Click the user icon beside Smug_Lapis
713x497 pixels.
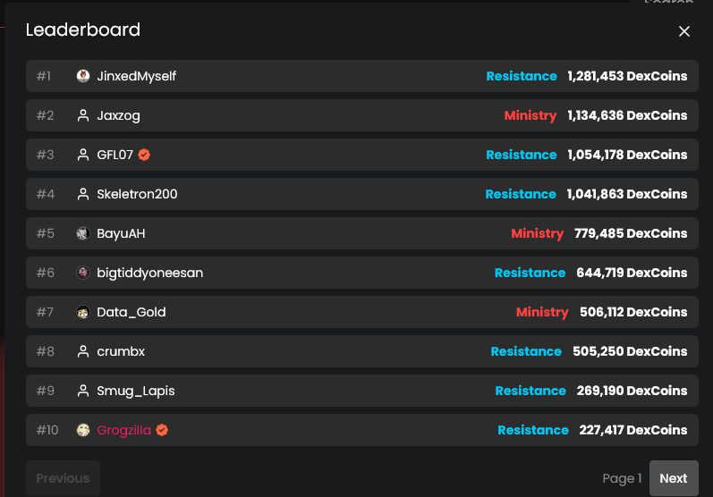point(83,391)
